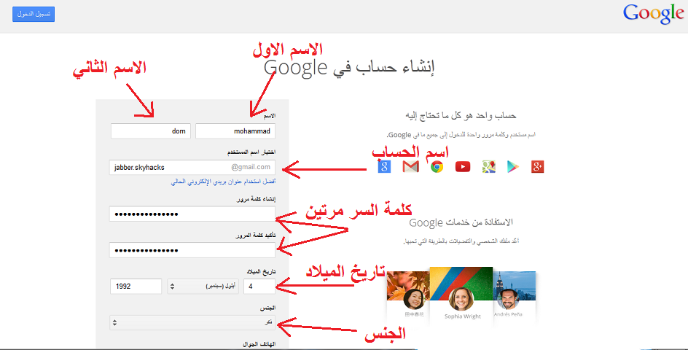Screen dimensions: 688x350
Task: Open the birth month dropdown
Action: point(203,287)
